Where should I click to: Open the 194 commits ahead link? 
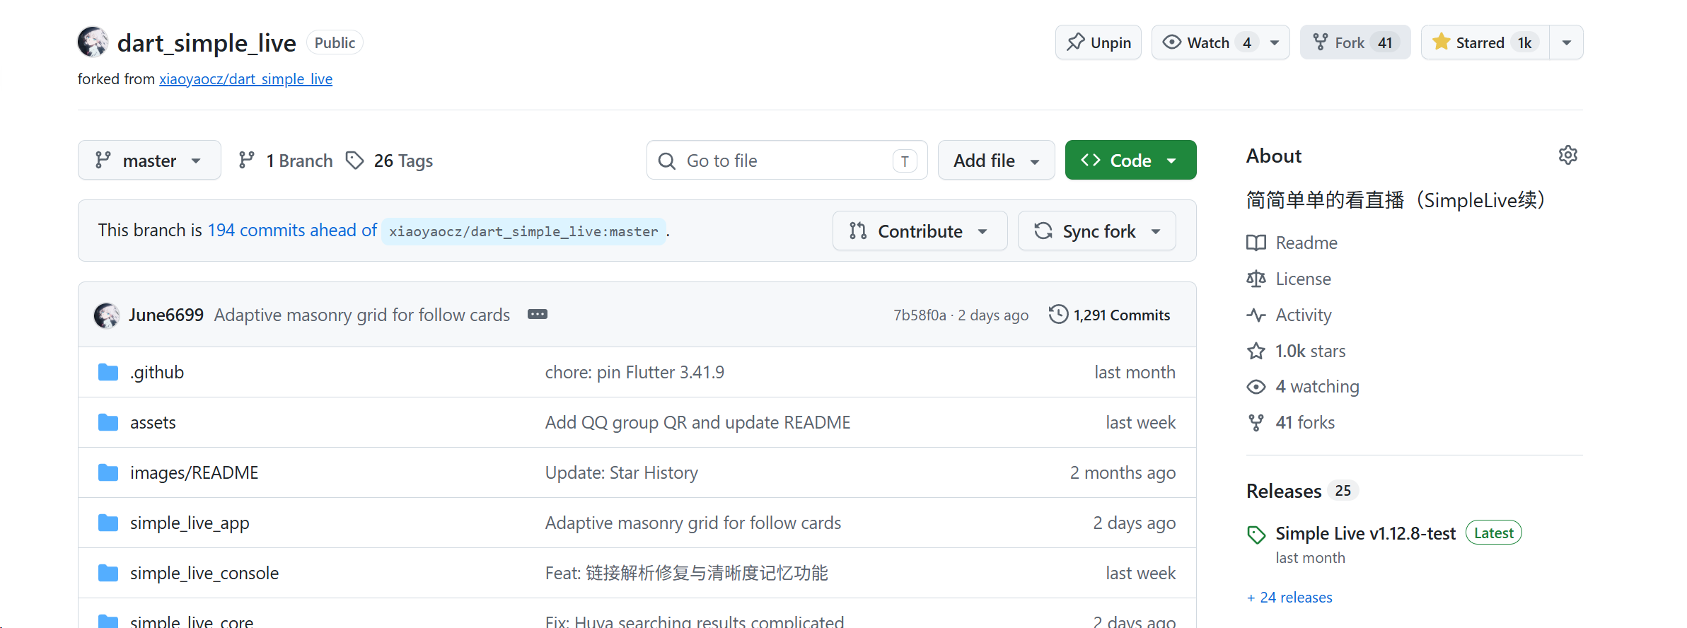pyautogui.click(x=292, y=231)
